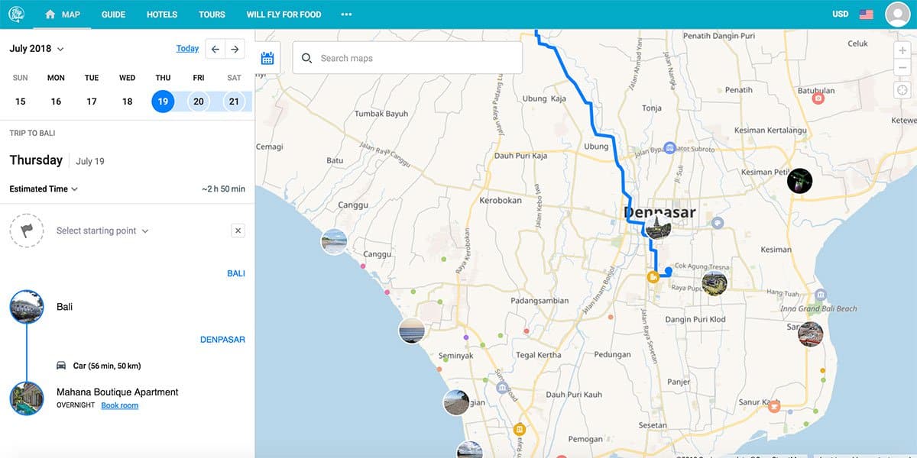
Task: Open the HOTELS tab
Action: [162, 15]
